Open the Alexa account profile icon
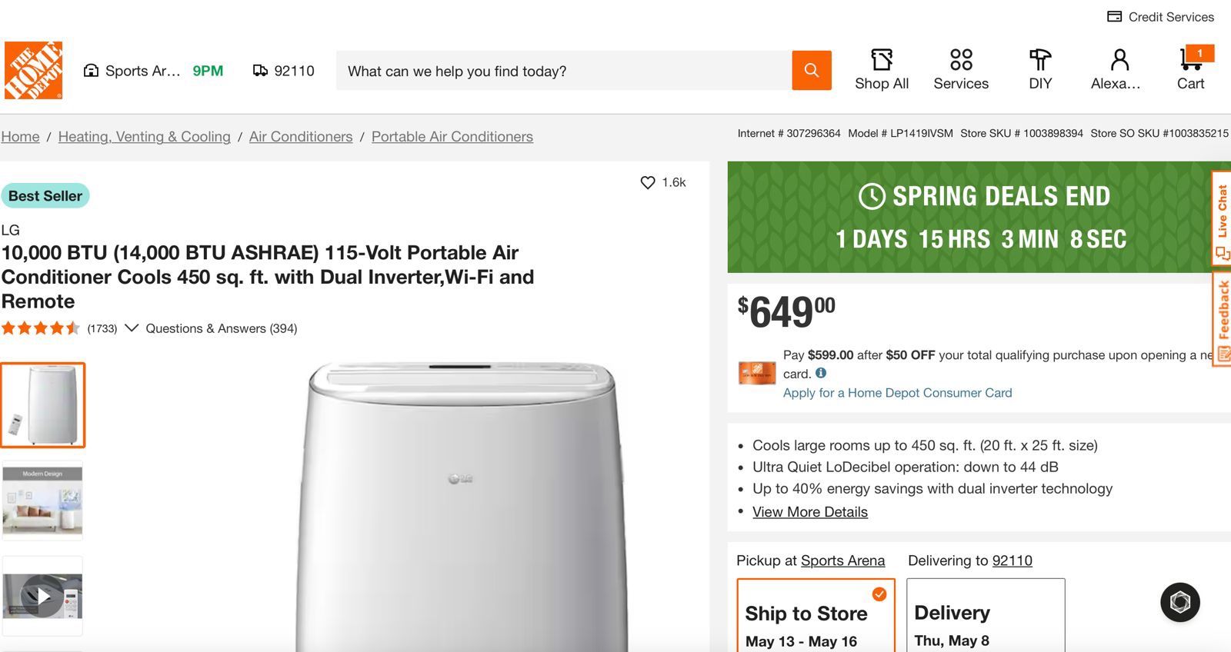Screen dimensions: 1231x652 1119,69
